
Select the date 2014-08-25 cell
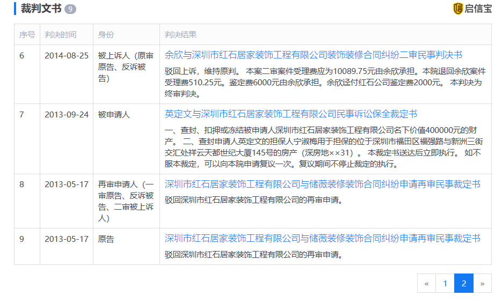click(67, 56)
